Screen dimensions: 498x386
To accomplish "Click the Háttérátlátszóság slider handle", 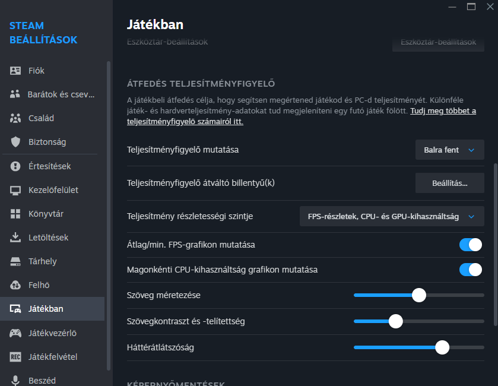I will click(x=442, y=347).
